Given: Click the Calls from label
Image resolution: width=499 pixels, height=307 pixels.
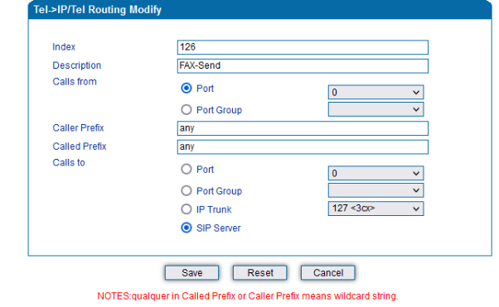Looking at the screenshot, I should tap(75, 82).
